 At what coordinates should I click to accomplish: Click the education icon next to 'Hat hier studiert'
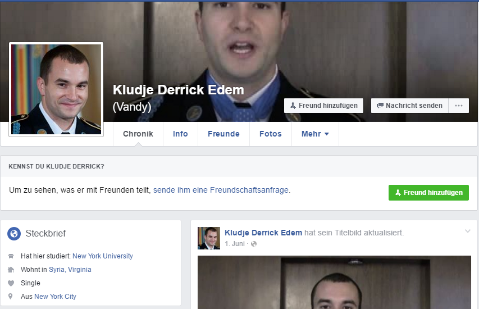pos(11,256)
